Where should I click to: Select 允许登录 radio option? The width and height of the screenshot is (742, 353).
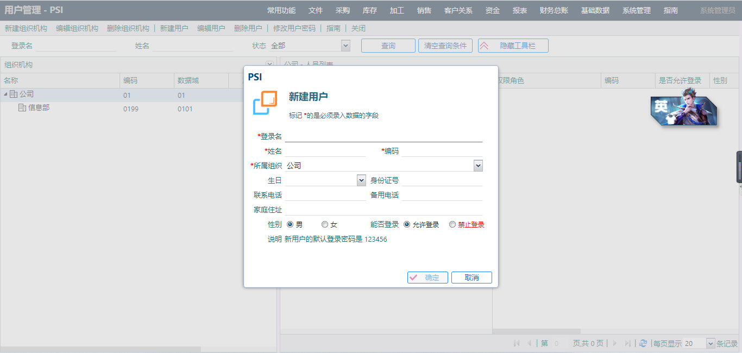[407, 224]
